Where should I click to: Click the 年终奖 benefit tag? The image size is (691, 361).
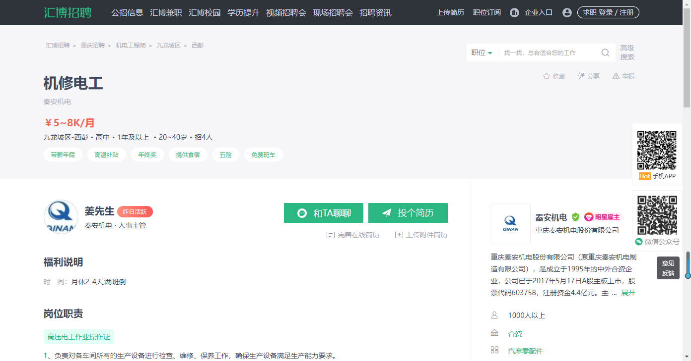click(x=147, y=155)
